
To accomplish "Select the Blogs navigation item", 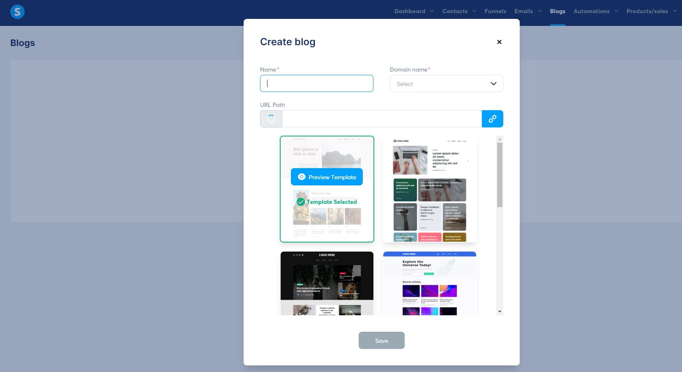I will tap(557, 11).
